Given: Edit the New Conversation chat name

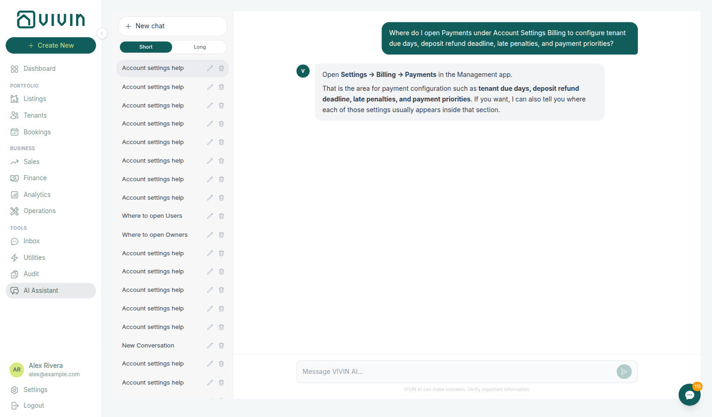Looking at the screenshot, I should 210,346.
